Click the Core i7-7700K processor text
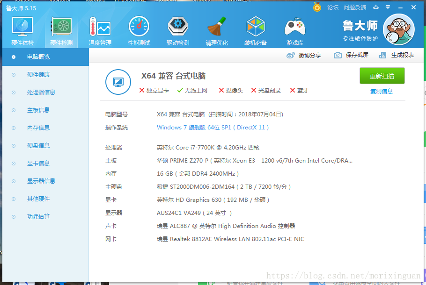This screenshot has height=285, width=426. point(208,148)
